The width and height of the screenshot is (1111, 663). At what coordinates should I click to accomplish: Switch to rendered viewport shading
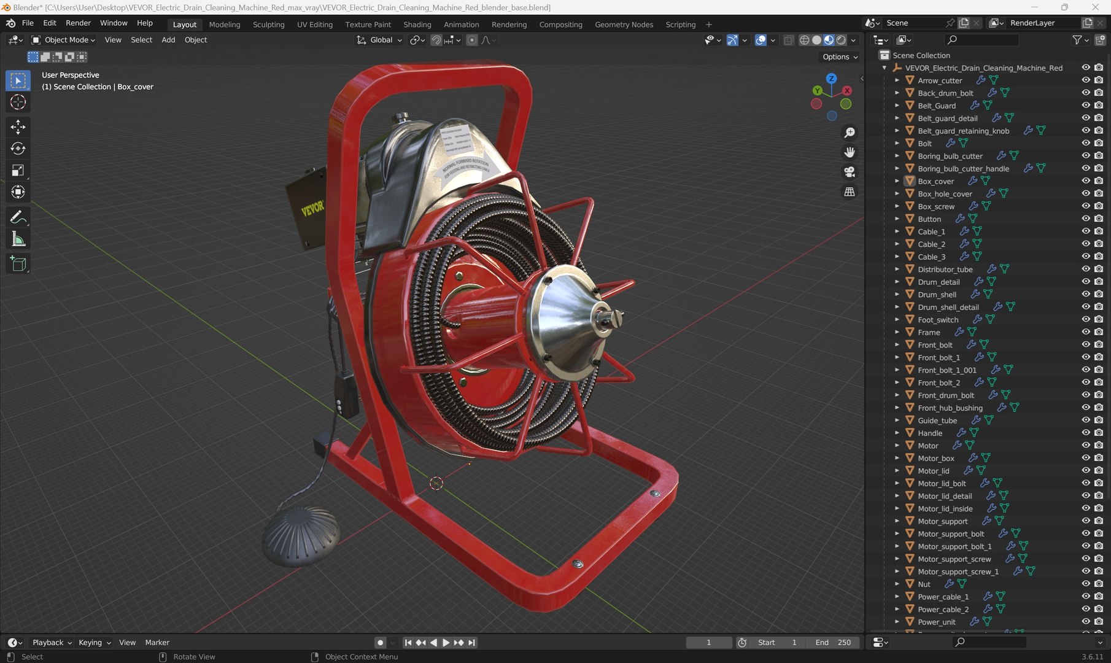[x=841, y=40]
